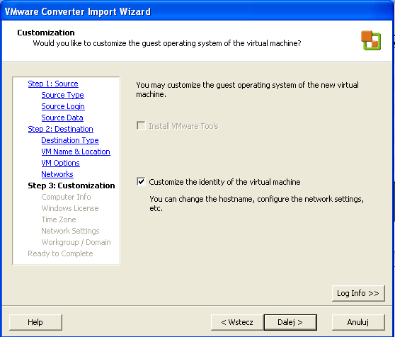
Task: Click the Ready to Complete step entry
Action: [60, 253]
